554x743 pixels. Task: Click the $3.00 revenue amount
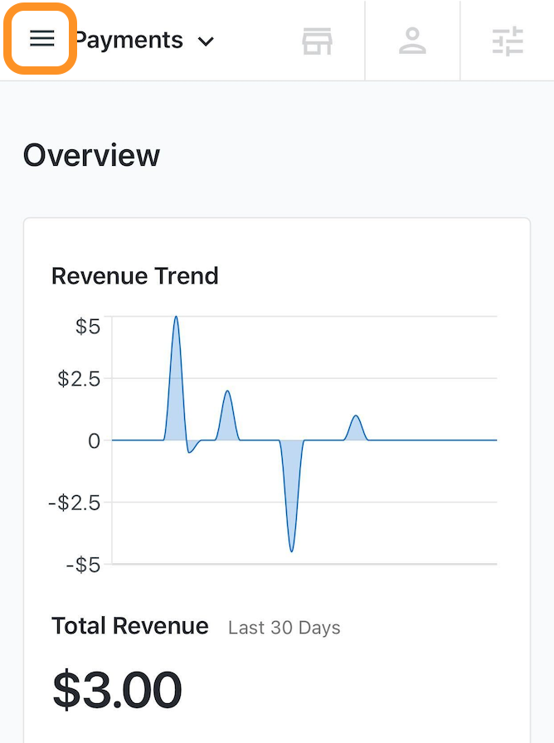(x=117, y=689)
